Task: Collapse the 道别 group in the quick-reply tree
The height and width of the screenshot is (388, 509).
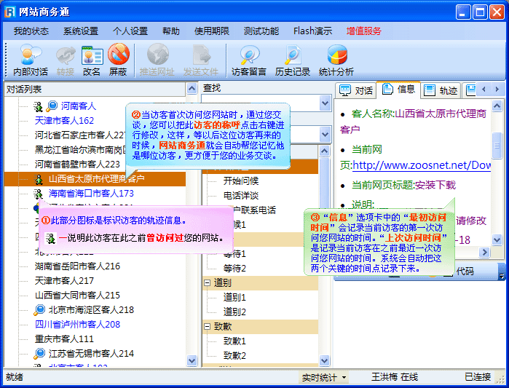Action: [x=208, y=282]
